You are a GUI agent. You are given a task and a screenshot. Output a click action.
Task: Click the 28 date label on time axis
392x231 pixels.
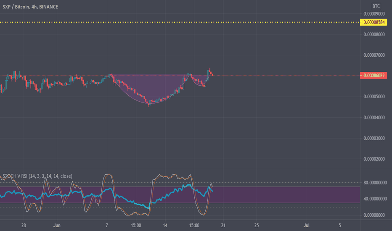point(24,226)
